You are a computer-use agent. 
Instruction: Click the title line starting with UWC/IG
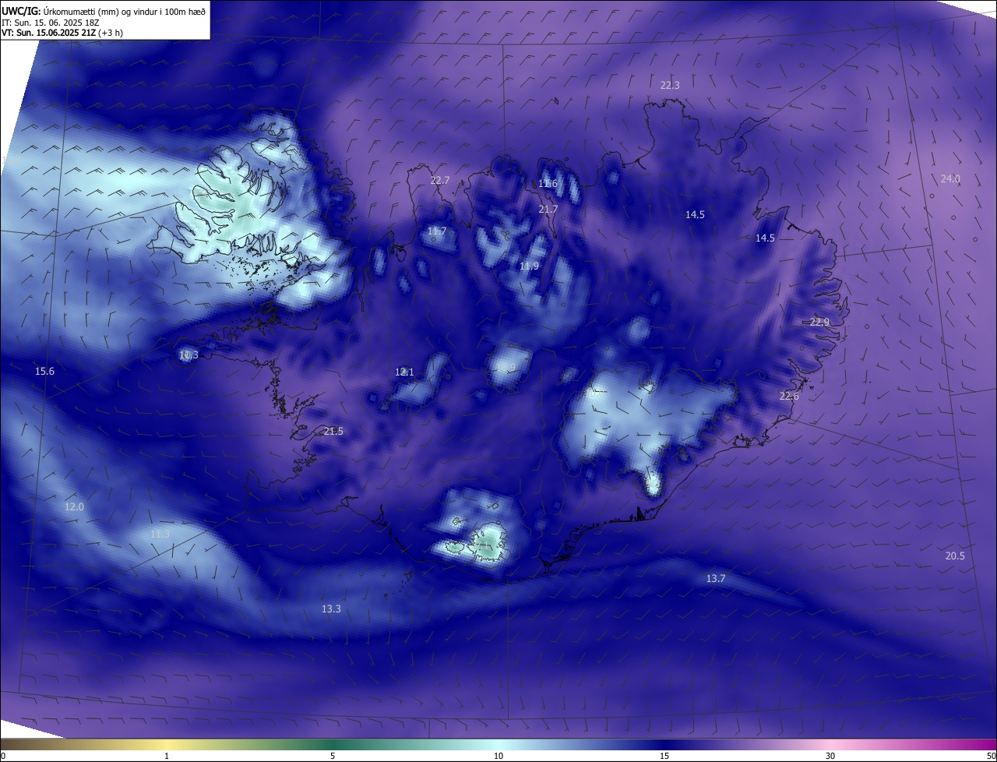click(x=104, y=11)
